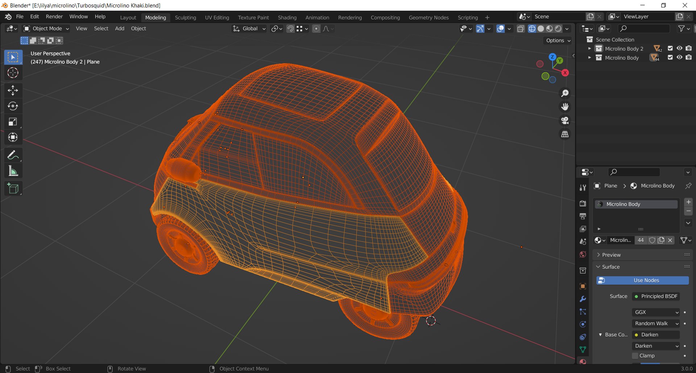Screen dimensions: 696x373
Task: Select the Measure ruler tool
Action: pyautogui.click(x=13, y=171)
